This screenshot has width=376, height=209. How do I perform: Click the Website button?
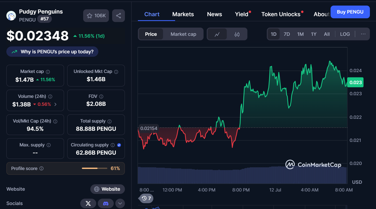[x=107, y=189]
